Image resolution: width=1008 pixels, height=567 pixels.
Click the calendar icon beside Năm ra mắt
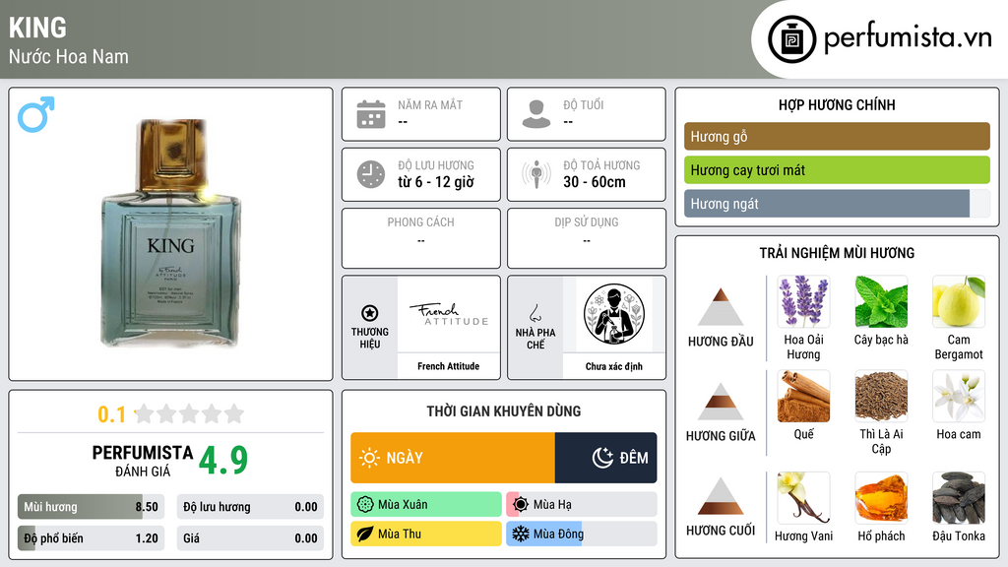coord(371,114)
